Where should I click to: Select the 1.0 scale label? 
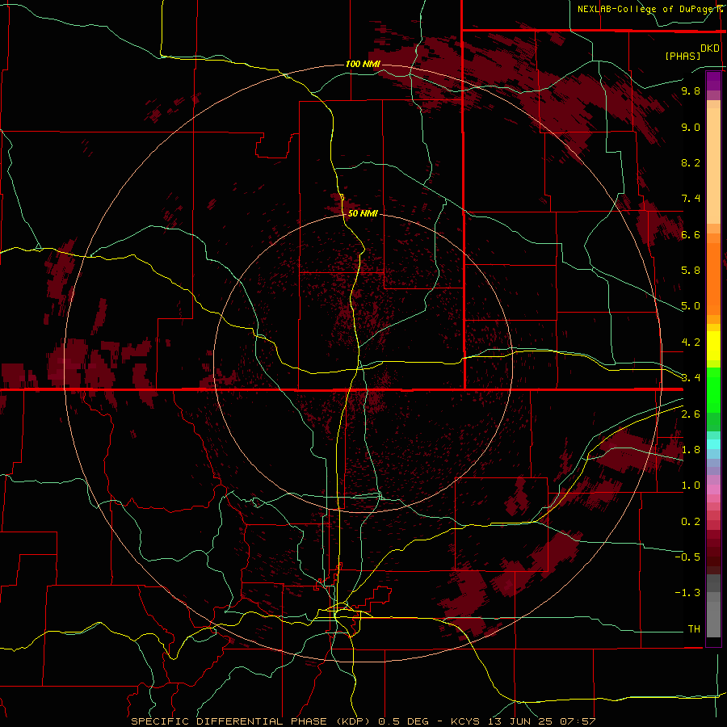pos(691,485)
